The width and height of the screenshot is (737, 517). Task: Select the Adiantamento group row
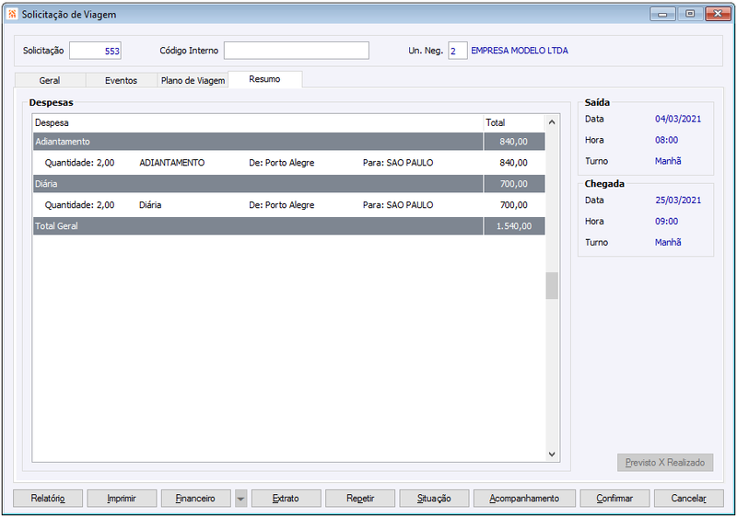pyautogui.click(x=289, y=142)
